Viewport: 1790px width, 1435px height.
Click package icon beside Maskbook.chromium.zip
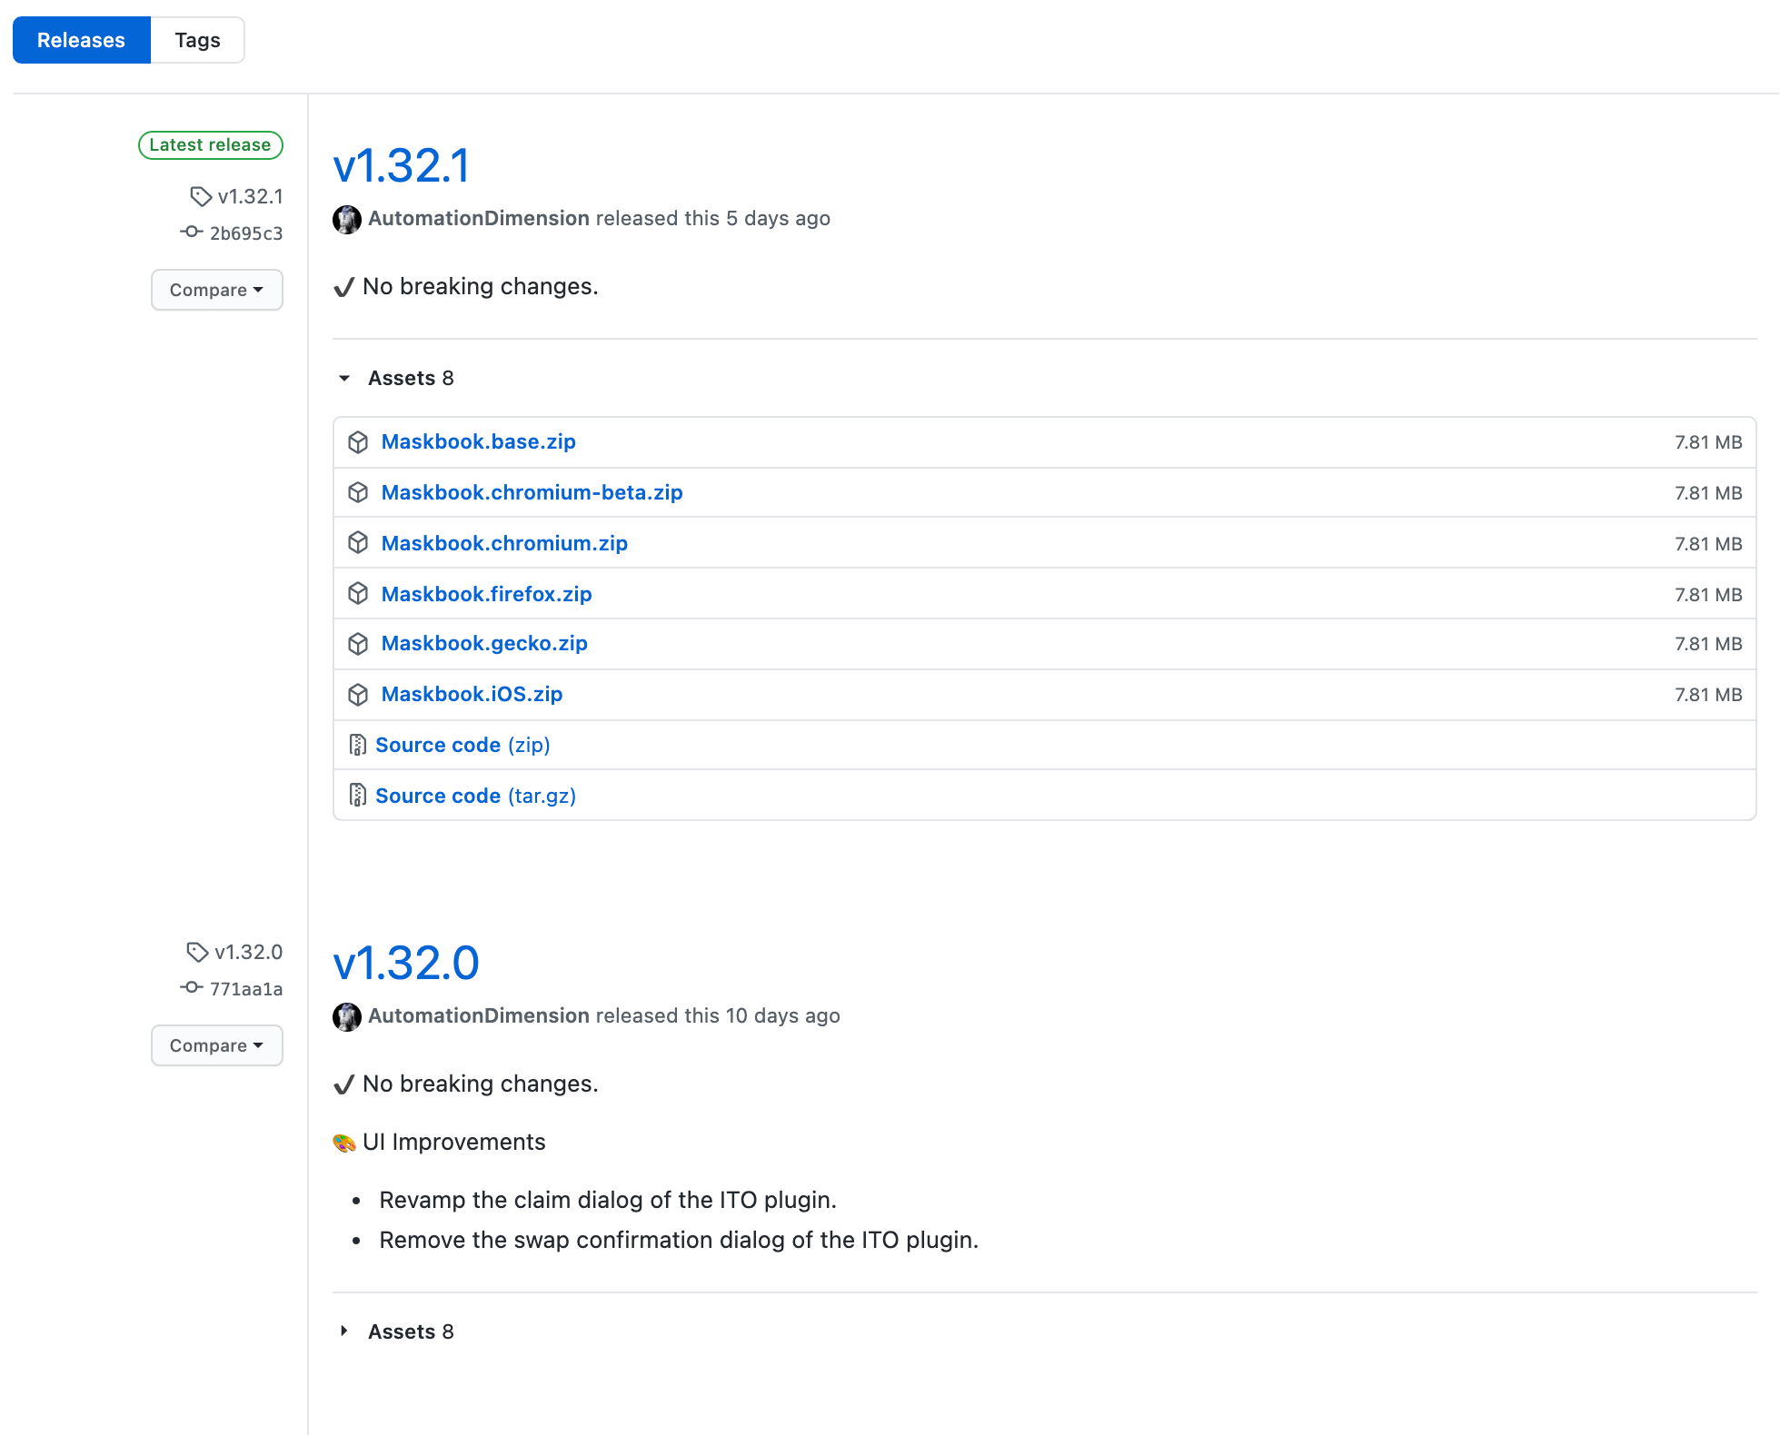pyautogui.click(x=358, y=543)
